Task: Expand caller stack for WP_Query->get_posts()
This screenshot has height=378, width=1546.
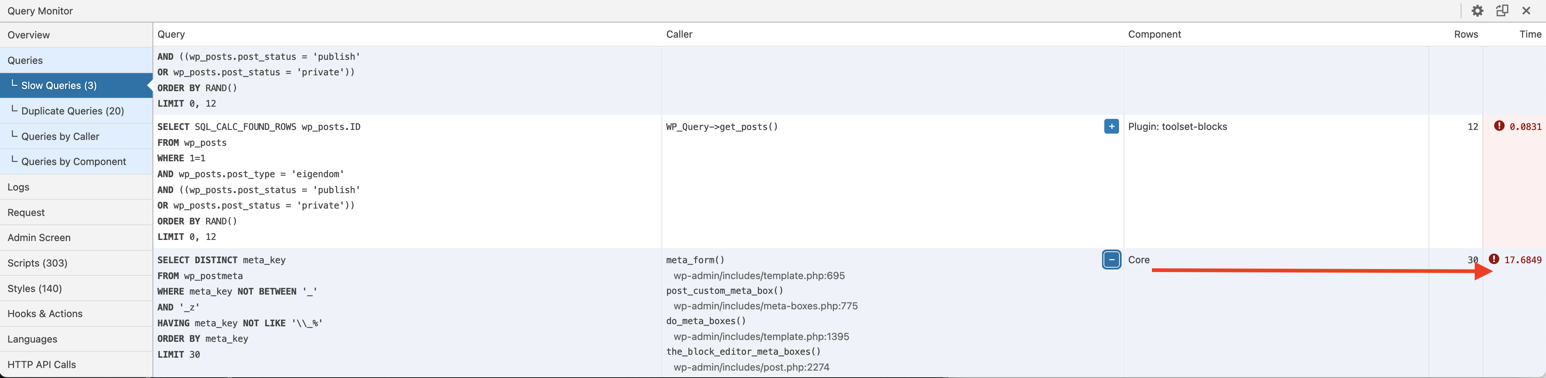Action: 1112,127
